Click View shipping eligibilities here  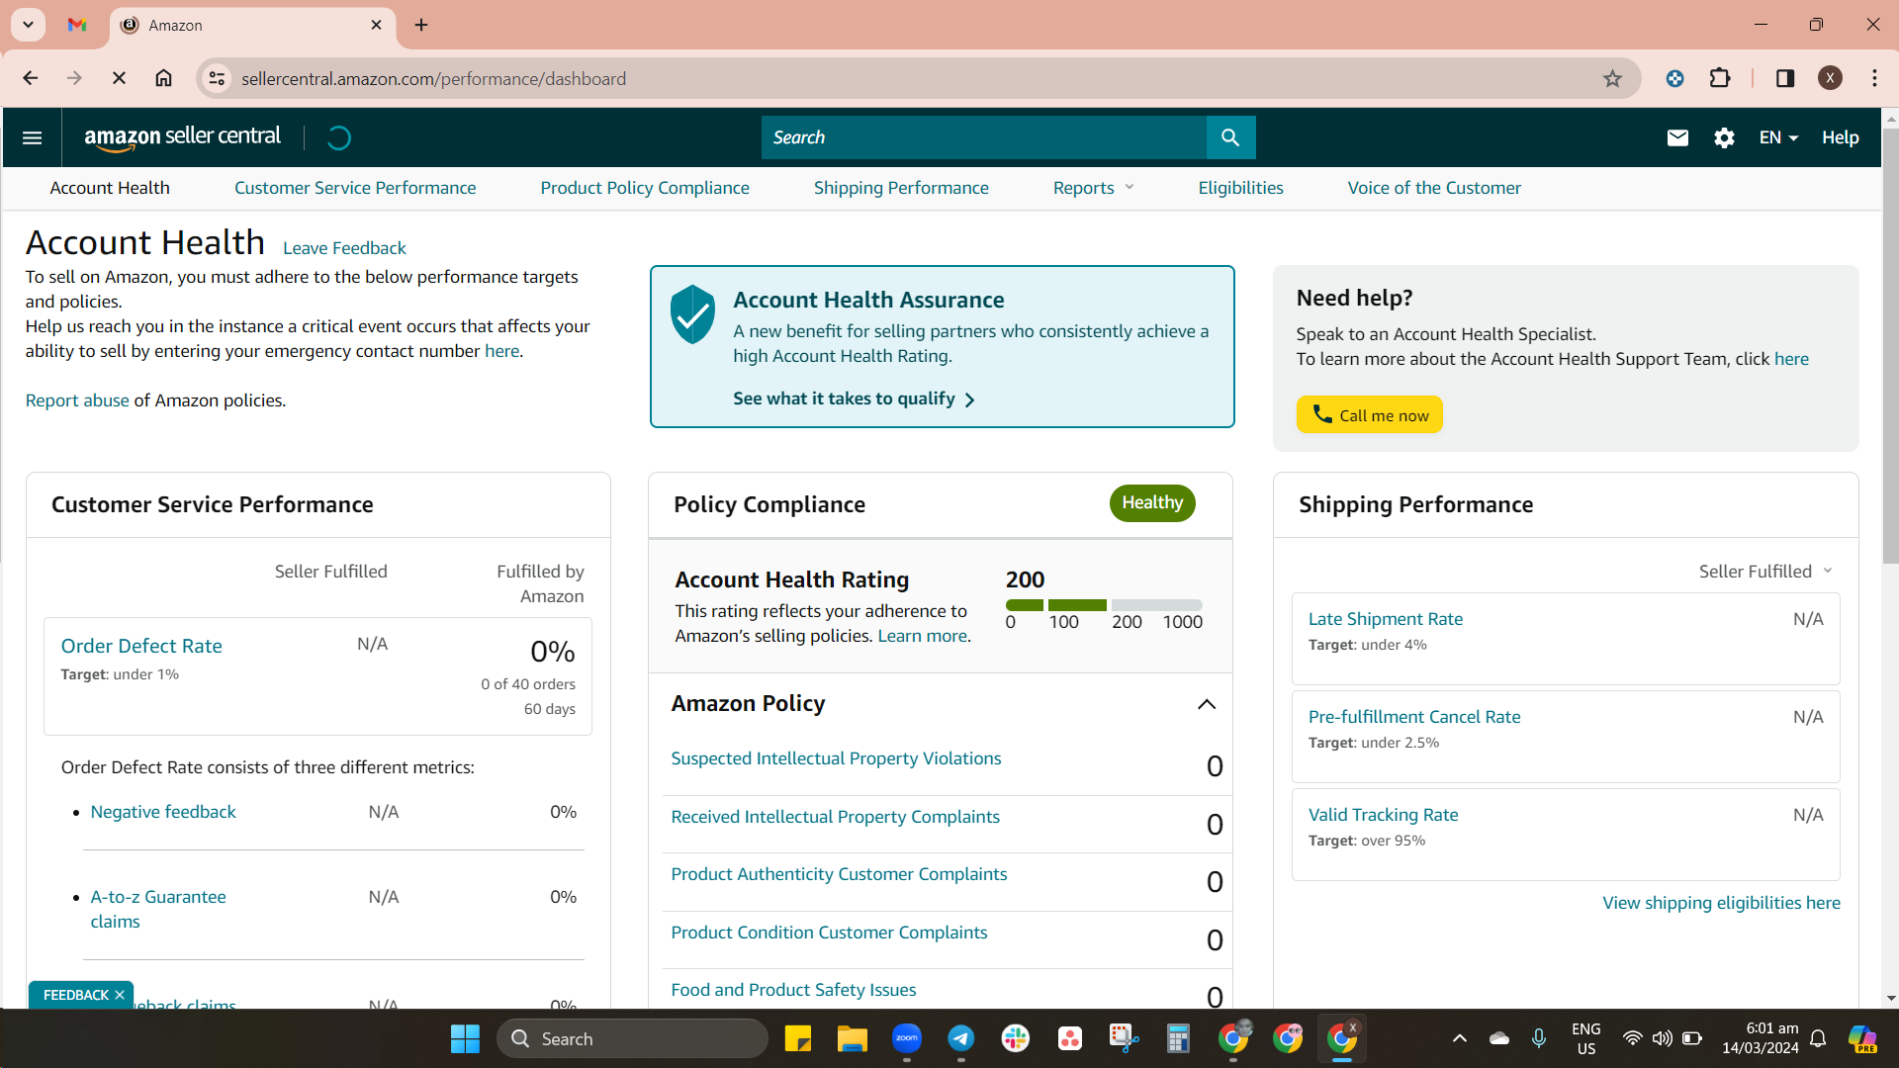(1721, 903)
